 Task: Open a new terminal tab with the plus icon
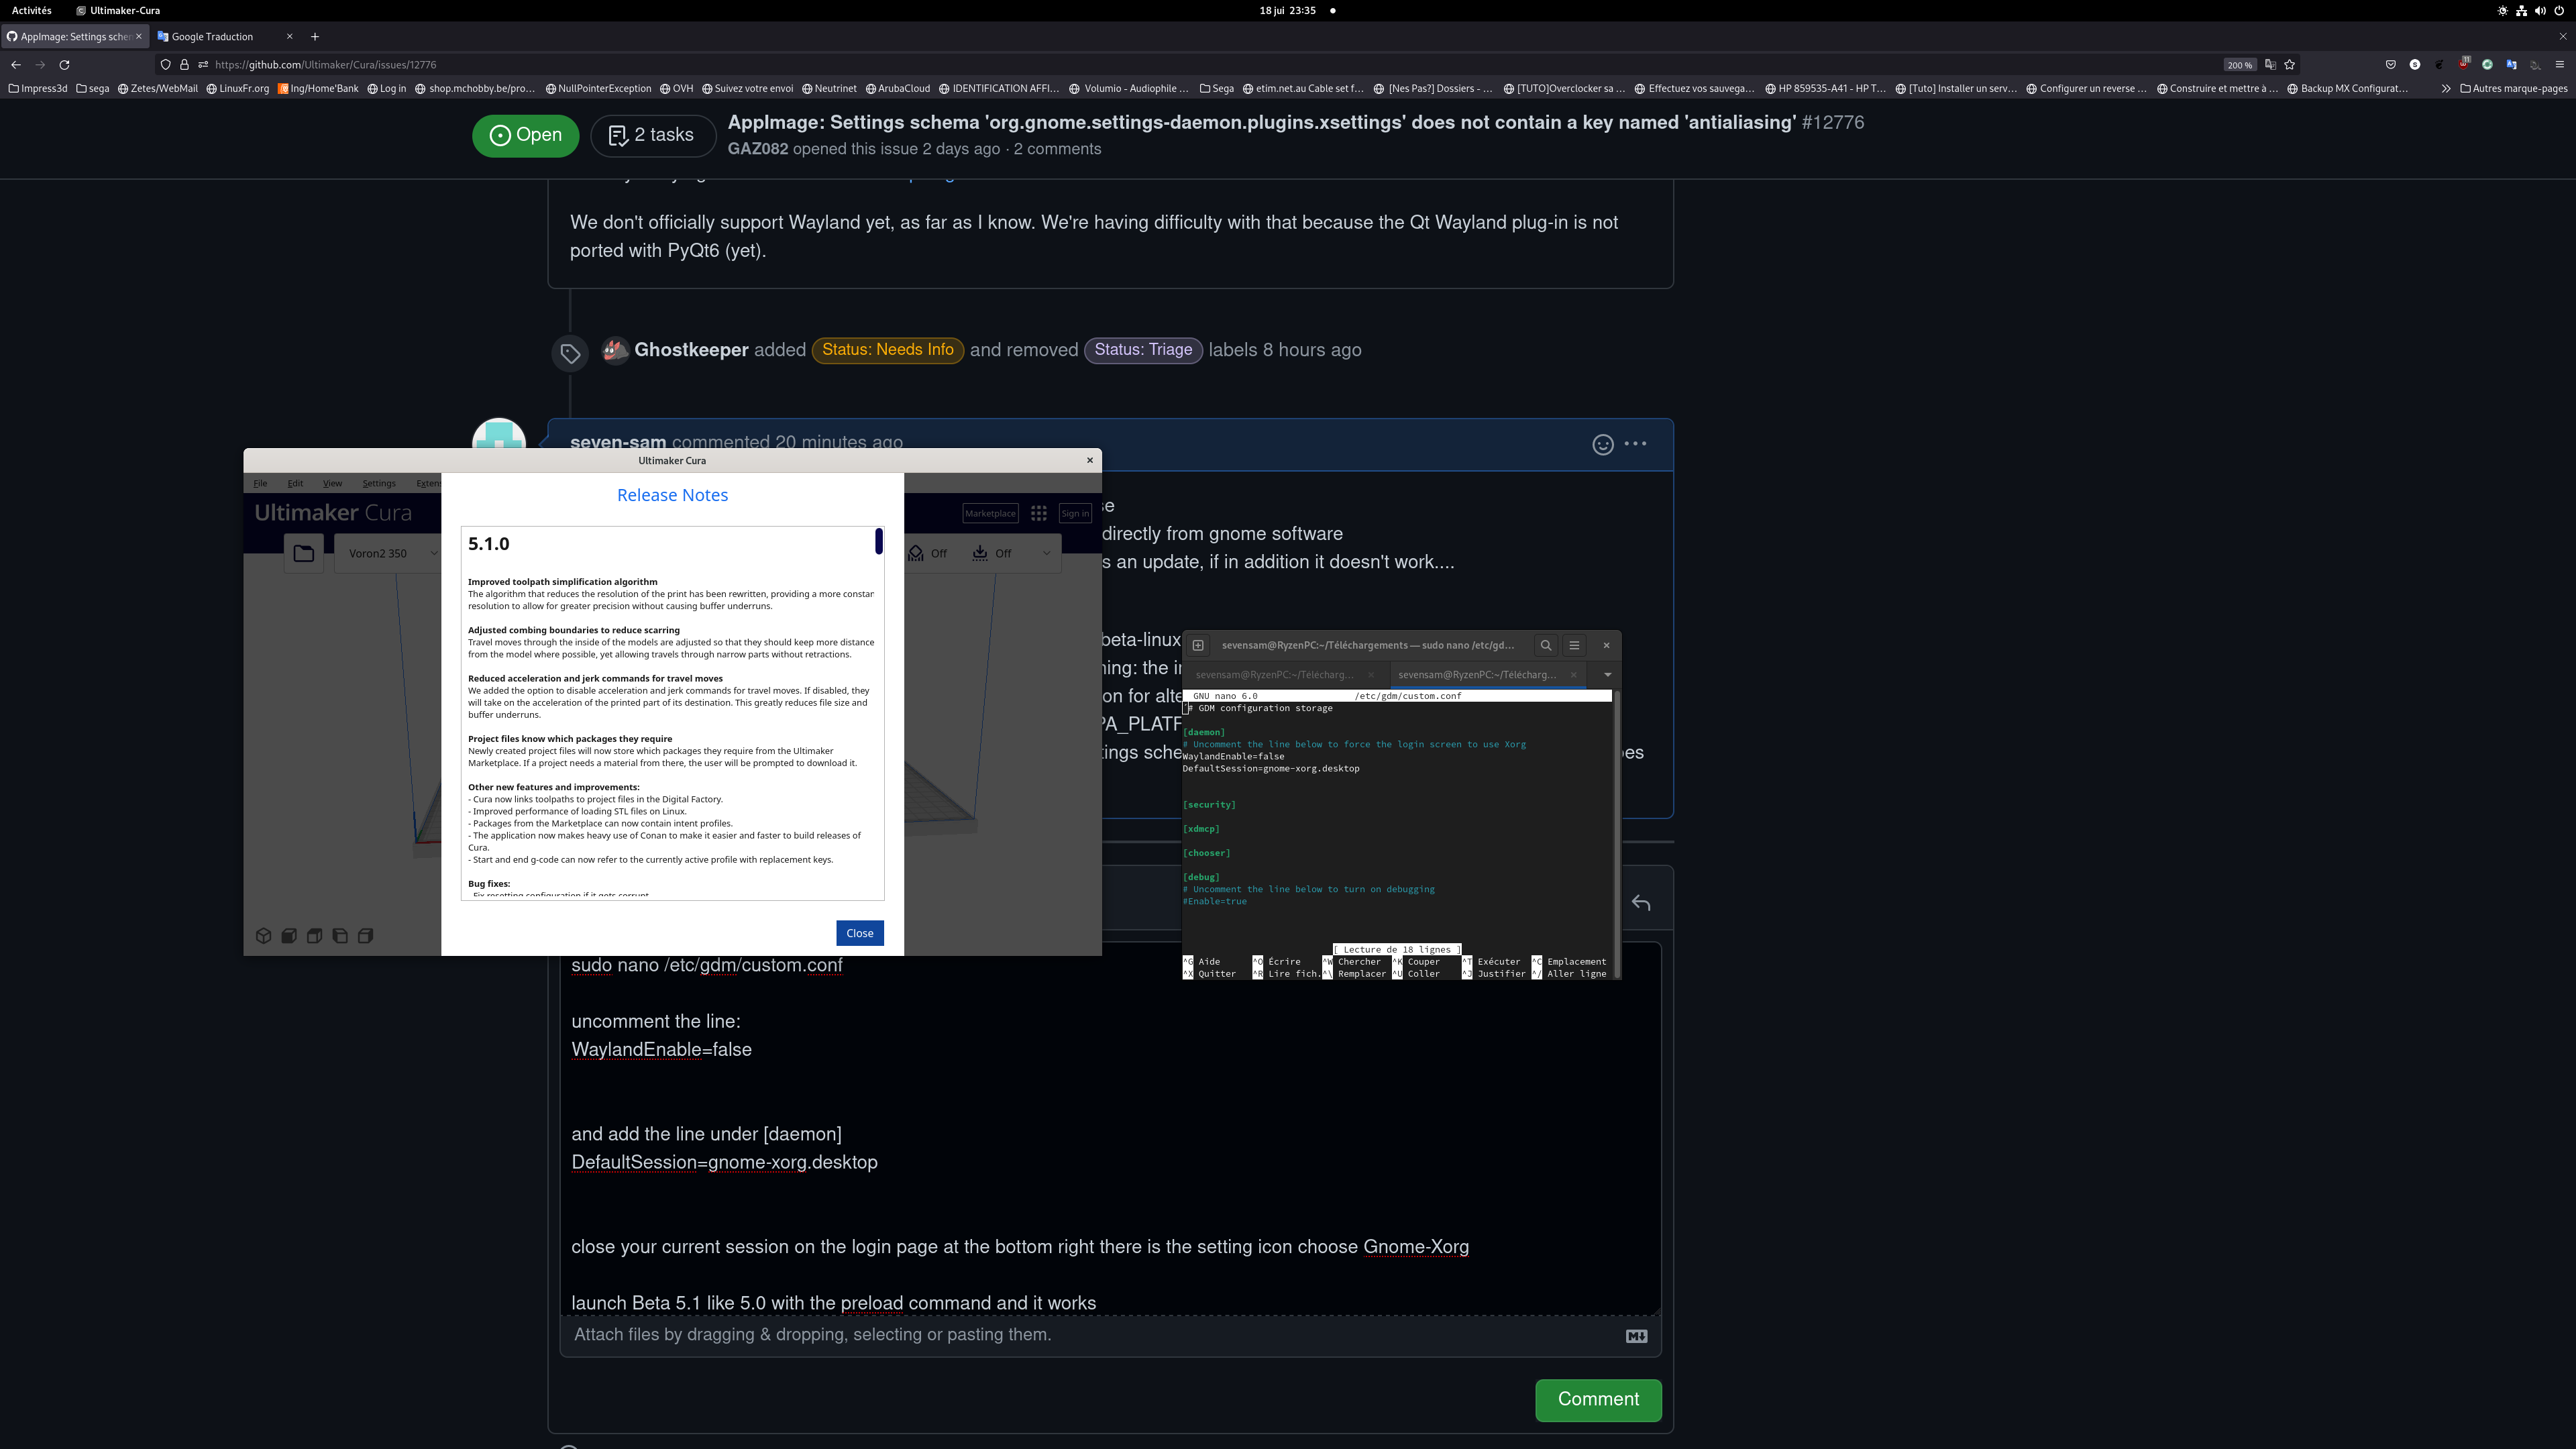(1199, 645)
